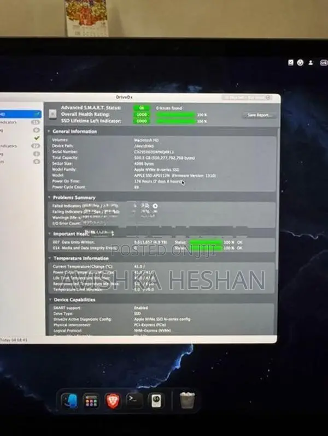Click the Today timestamp in the status bar

(14, 340)
